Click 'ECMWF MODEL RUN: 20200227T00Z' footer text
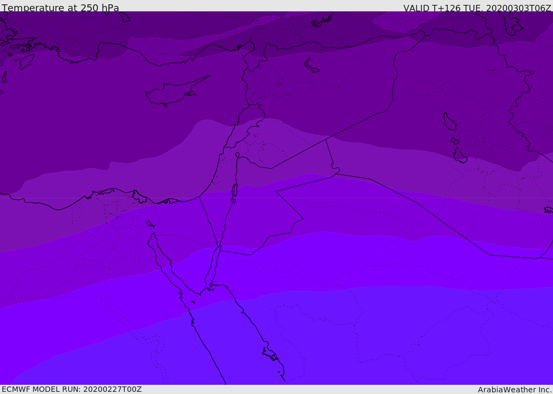 pos(72,389)
